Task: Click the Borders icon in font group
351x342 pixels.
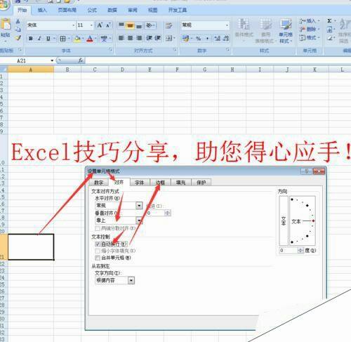Action: tap(62, 39)
